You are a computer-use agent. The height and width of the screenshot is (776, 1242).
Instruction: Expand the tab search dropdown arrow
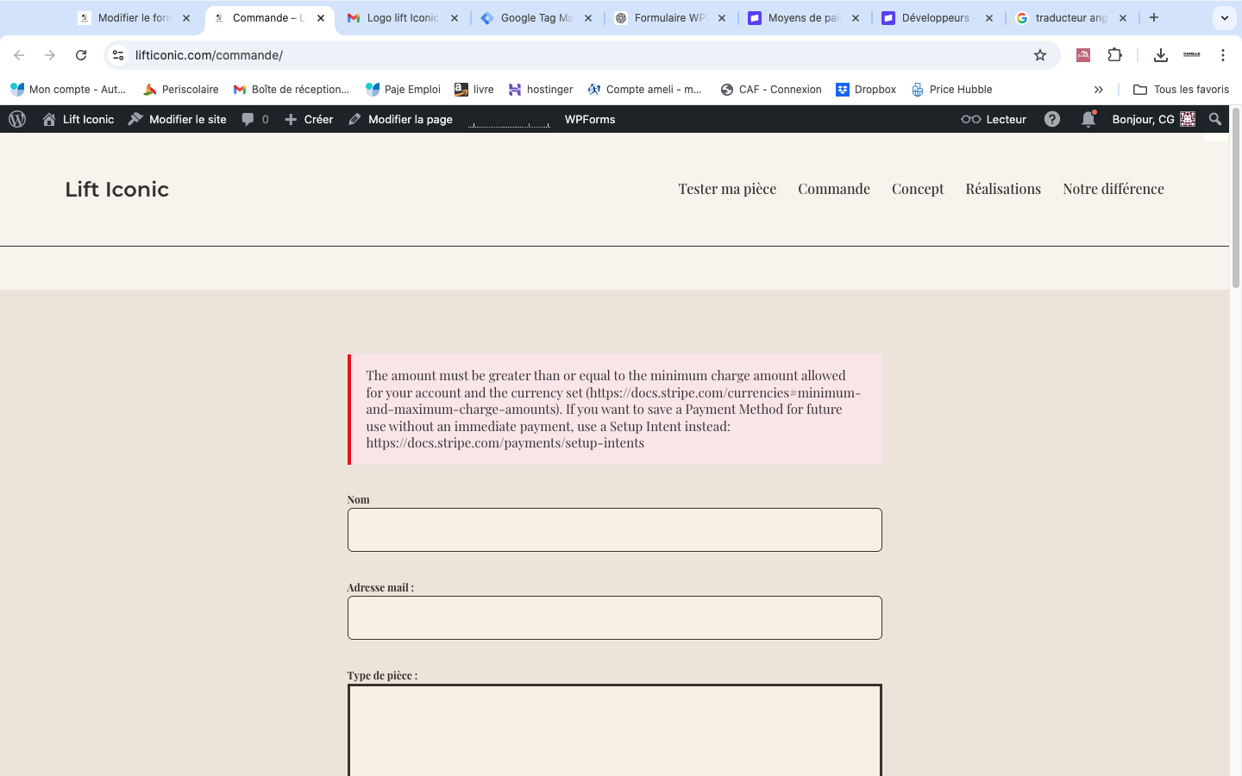(x=1225, y=17)
